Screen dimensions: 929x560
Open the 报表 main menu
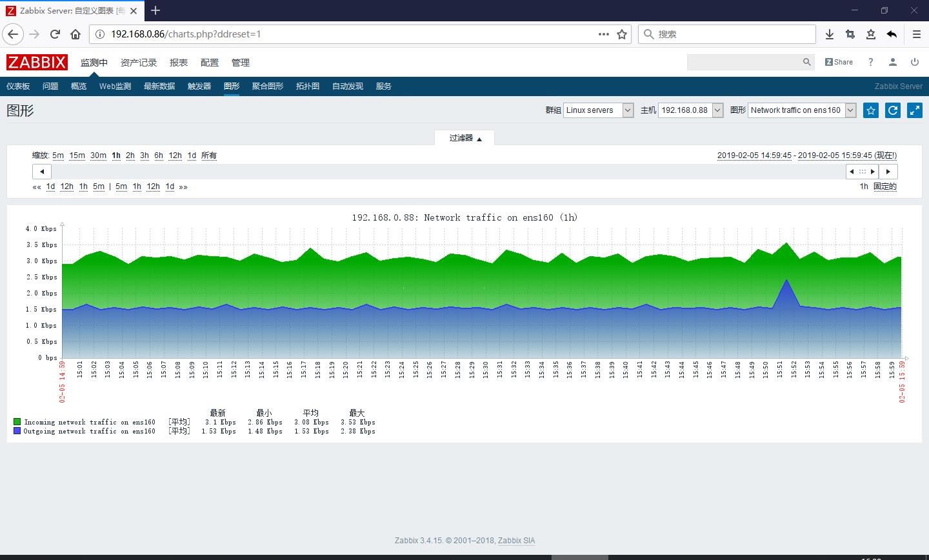tap(179, 63)
